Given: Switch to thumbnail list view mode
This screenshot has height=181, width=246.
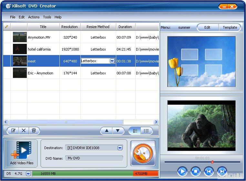Looking at the screenshot, I should pos(136,131).
